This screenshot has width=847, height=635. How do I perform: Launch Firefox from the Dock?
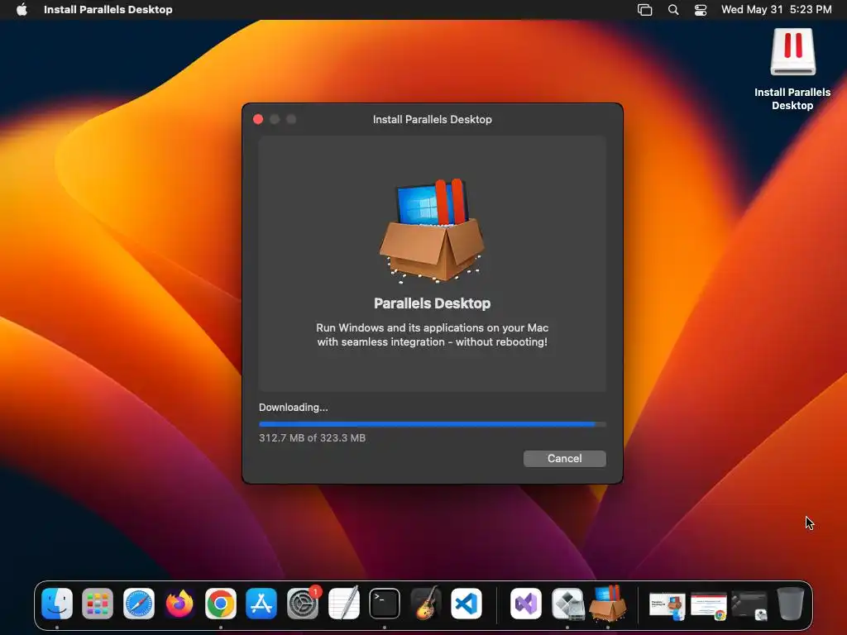tap(179, 604)
